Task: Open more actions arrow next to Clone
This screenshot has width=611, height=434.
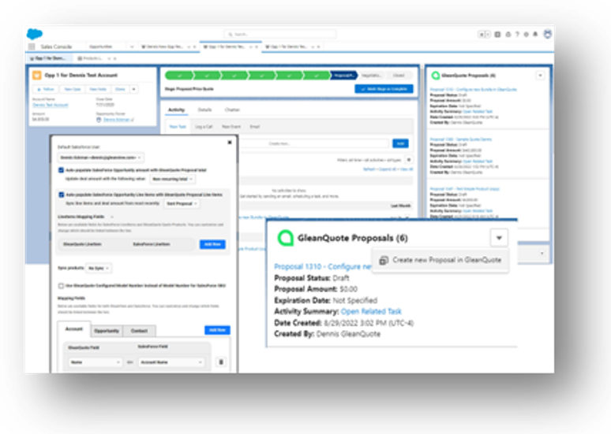Action: pyautogui.click(x=133, y=90)
